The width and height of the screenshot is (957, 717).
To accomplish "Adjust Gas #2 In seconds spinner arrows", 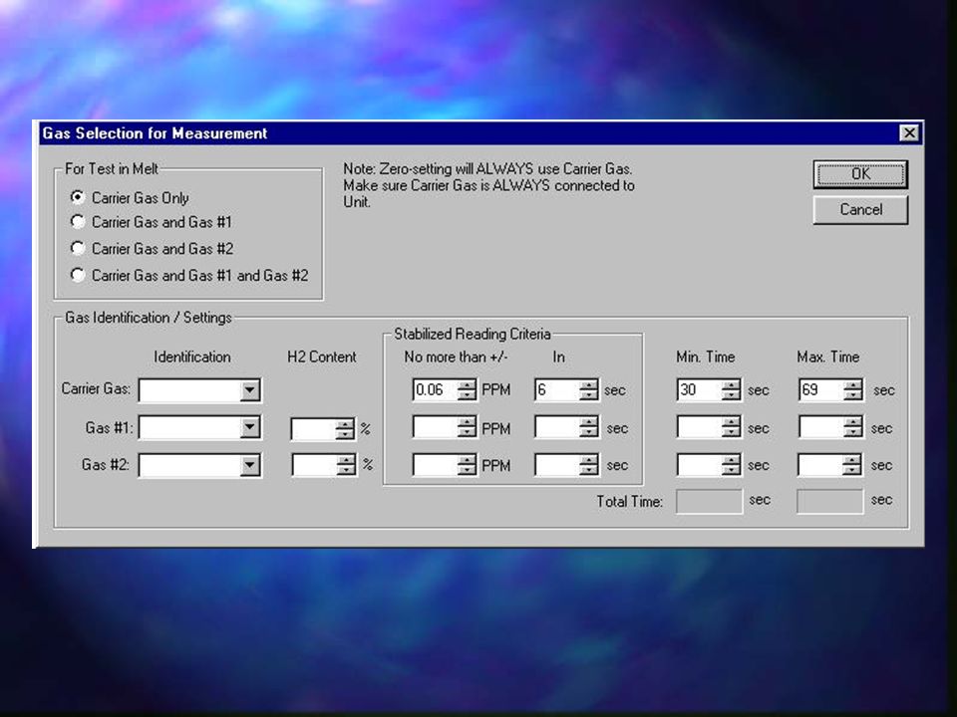I will [x=589, y=465].
